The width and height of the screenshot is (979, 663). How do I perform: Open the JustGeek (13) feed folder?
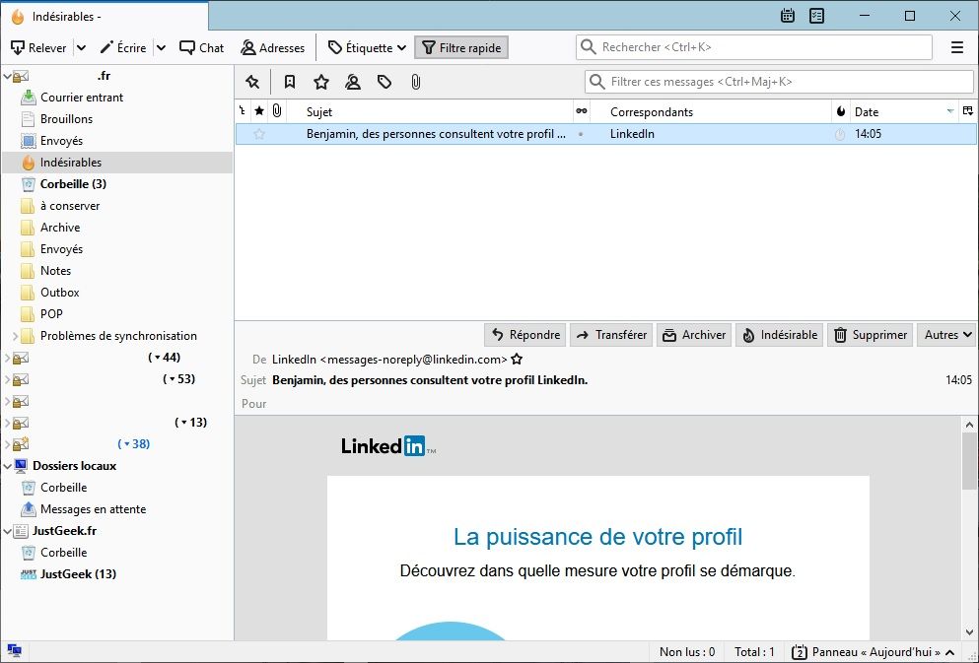78,574
